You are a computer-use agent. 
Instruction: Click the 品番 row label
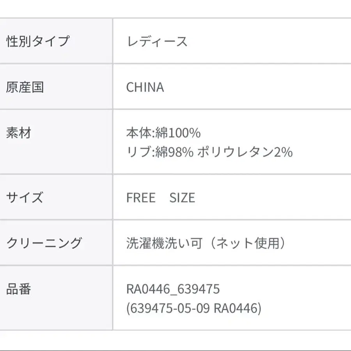point(19,289)
